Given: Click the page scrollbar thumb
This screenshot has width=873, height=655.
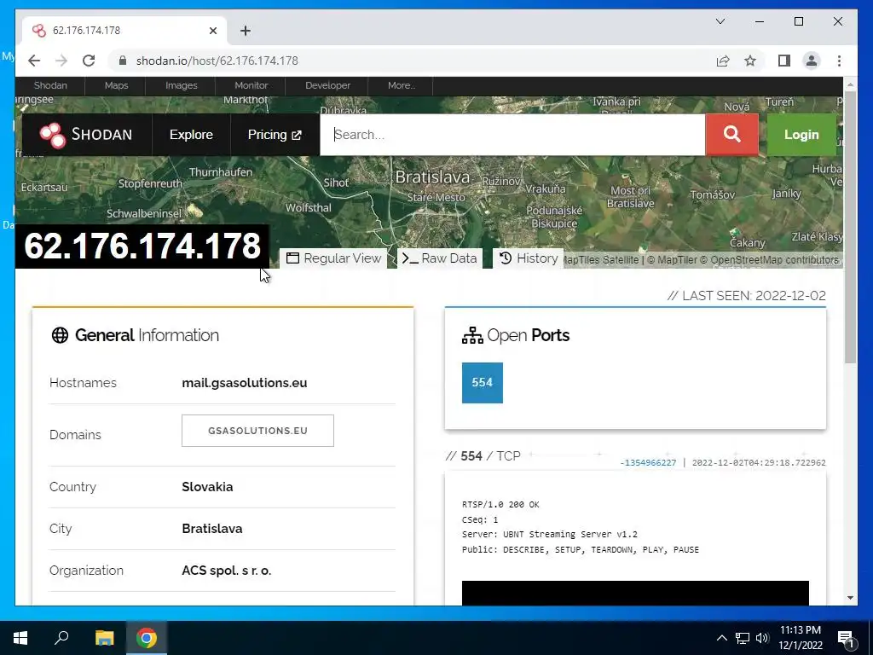Looking at the screenshot, I should coord(850,229).
